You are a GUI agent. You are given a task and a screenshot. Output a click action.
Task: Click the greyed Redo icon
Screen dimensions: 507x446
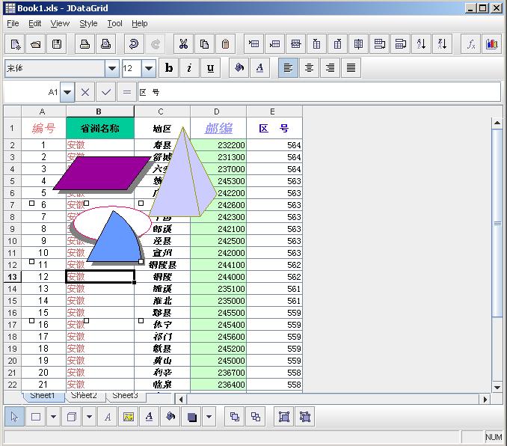tap(155, 44)
